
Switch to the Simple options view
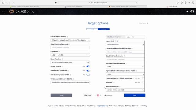coord(92,29)
